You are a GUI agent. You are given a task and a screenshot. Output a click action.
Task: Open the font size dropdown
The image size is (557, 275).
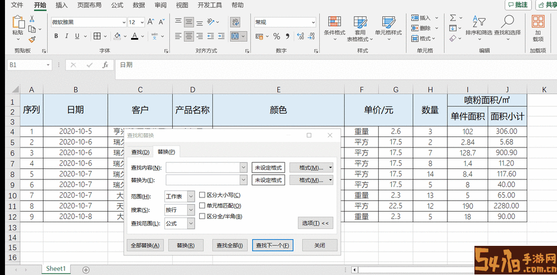142,22
